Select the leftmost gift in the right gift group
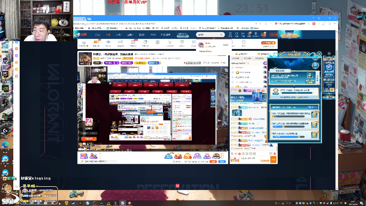This screenshot has width=366, height=206. [168, 156]
